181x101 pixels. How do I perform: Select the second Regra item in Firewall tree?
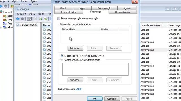(x=8, y=20)
